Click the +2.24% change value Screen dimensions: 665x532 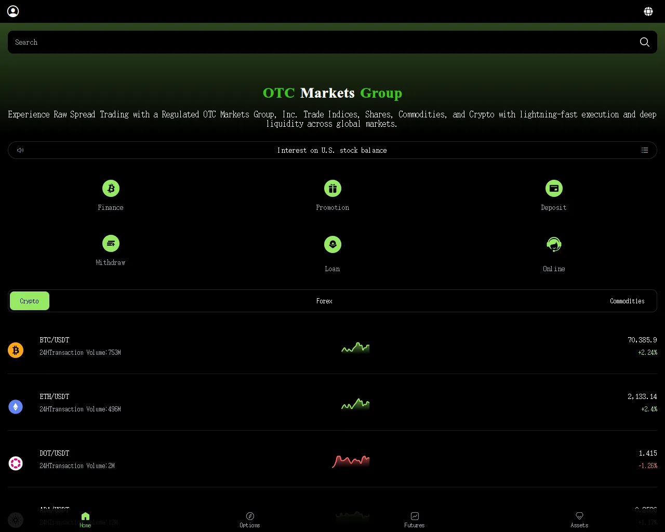click(648, 352)
